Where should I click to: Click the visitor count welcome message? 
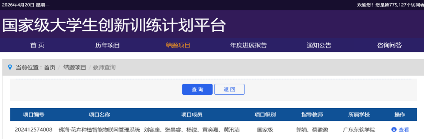click(391, 5)
